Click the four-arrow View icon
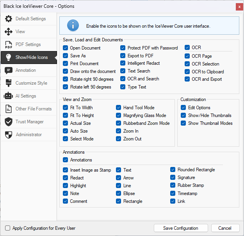The width and height of the screenshot is (244, 236). pyautogui.click(x=9, y=32)
